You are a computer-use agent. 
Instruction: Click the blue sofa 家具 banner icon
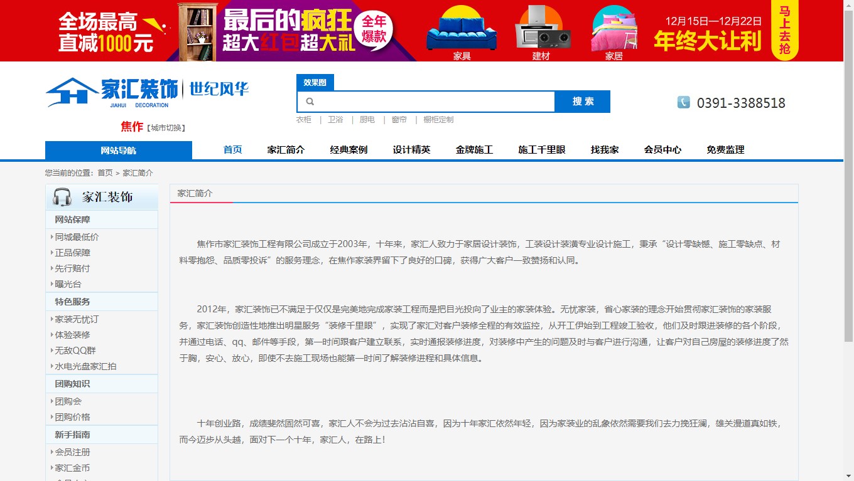[462, 31]
